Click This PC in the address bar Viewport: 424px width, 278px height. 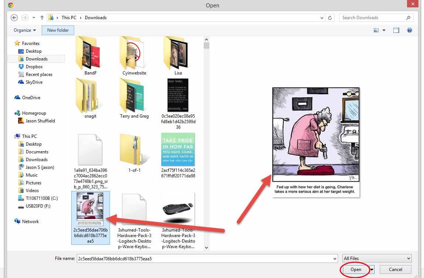tap(69, 18)
